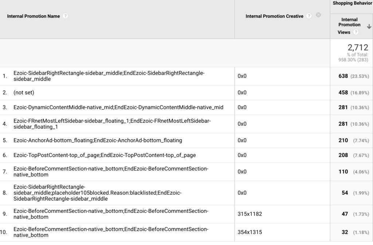The image size is (373, 245).
Task: Click the 0x0 creative in TopPostContent row
Action: click(x=242, y=155)
